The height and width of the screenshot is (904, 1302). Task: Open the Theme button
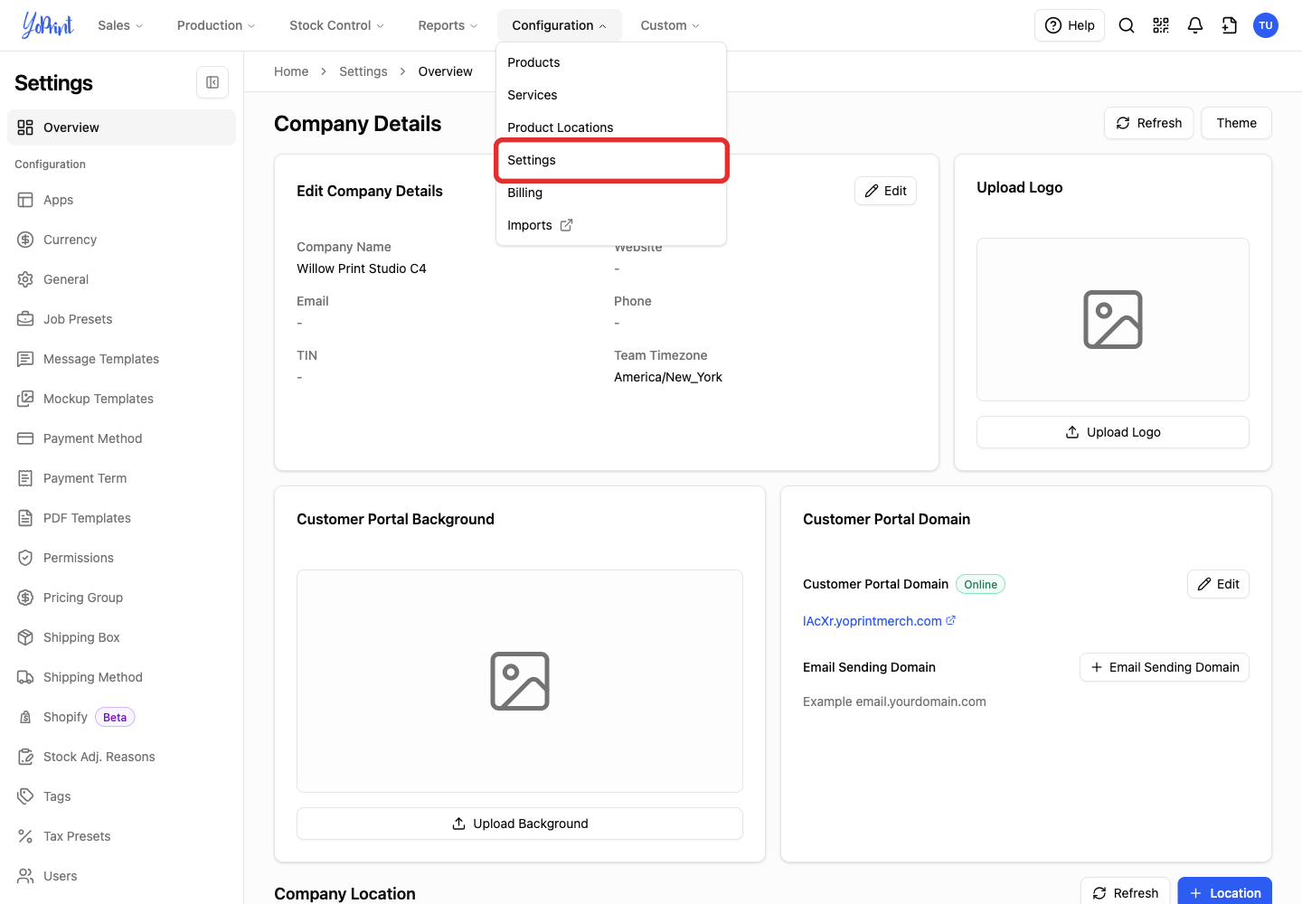[x=1236, y=123]
